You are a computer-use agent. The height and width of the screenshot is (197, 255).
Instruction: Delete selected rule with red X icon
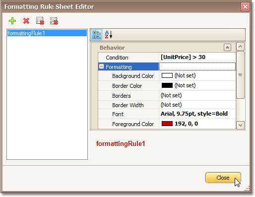coord(26,21)
